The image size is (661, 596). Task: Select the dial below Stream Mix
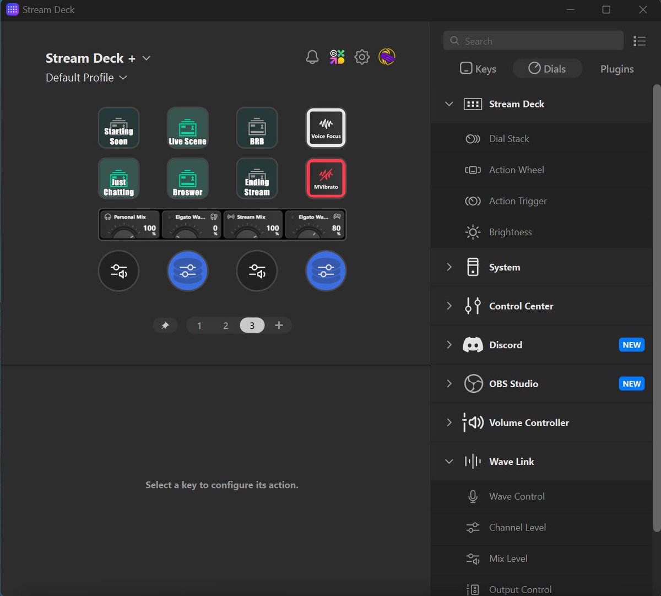257,270
